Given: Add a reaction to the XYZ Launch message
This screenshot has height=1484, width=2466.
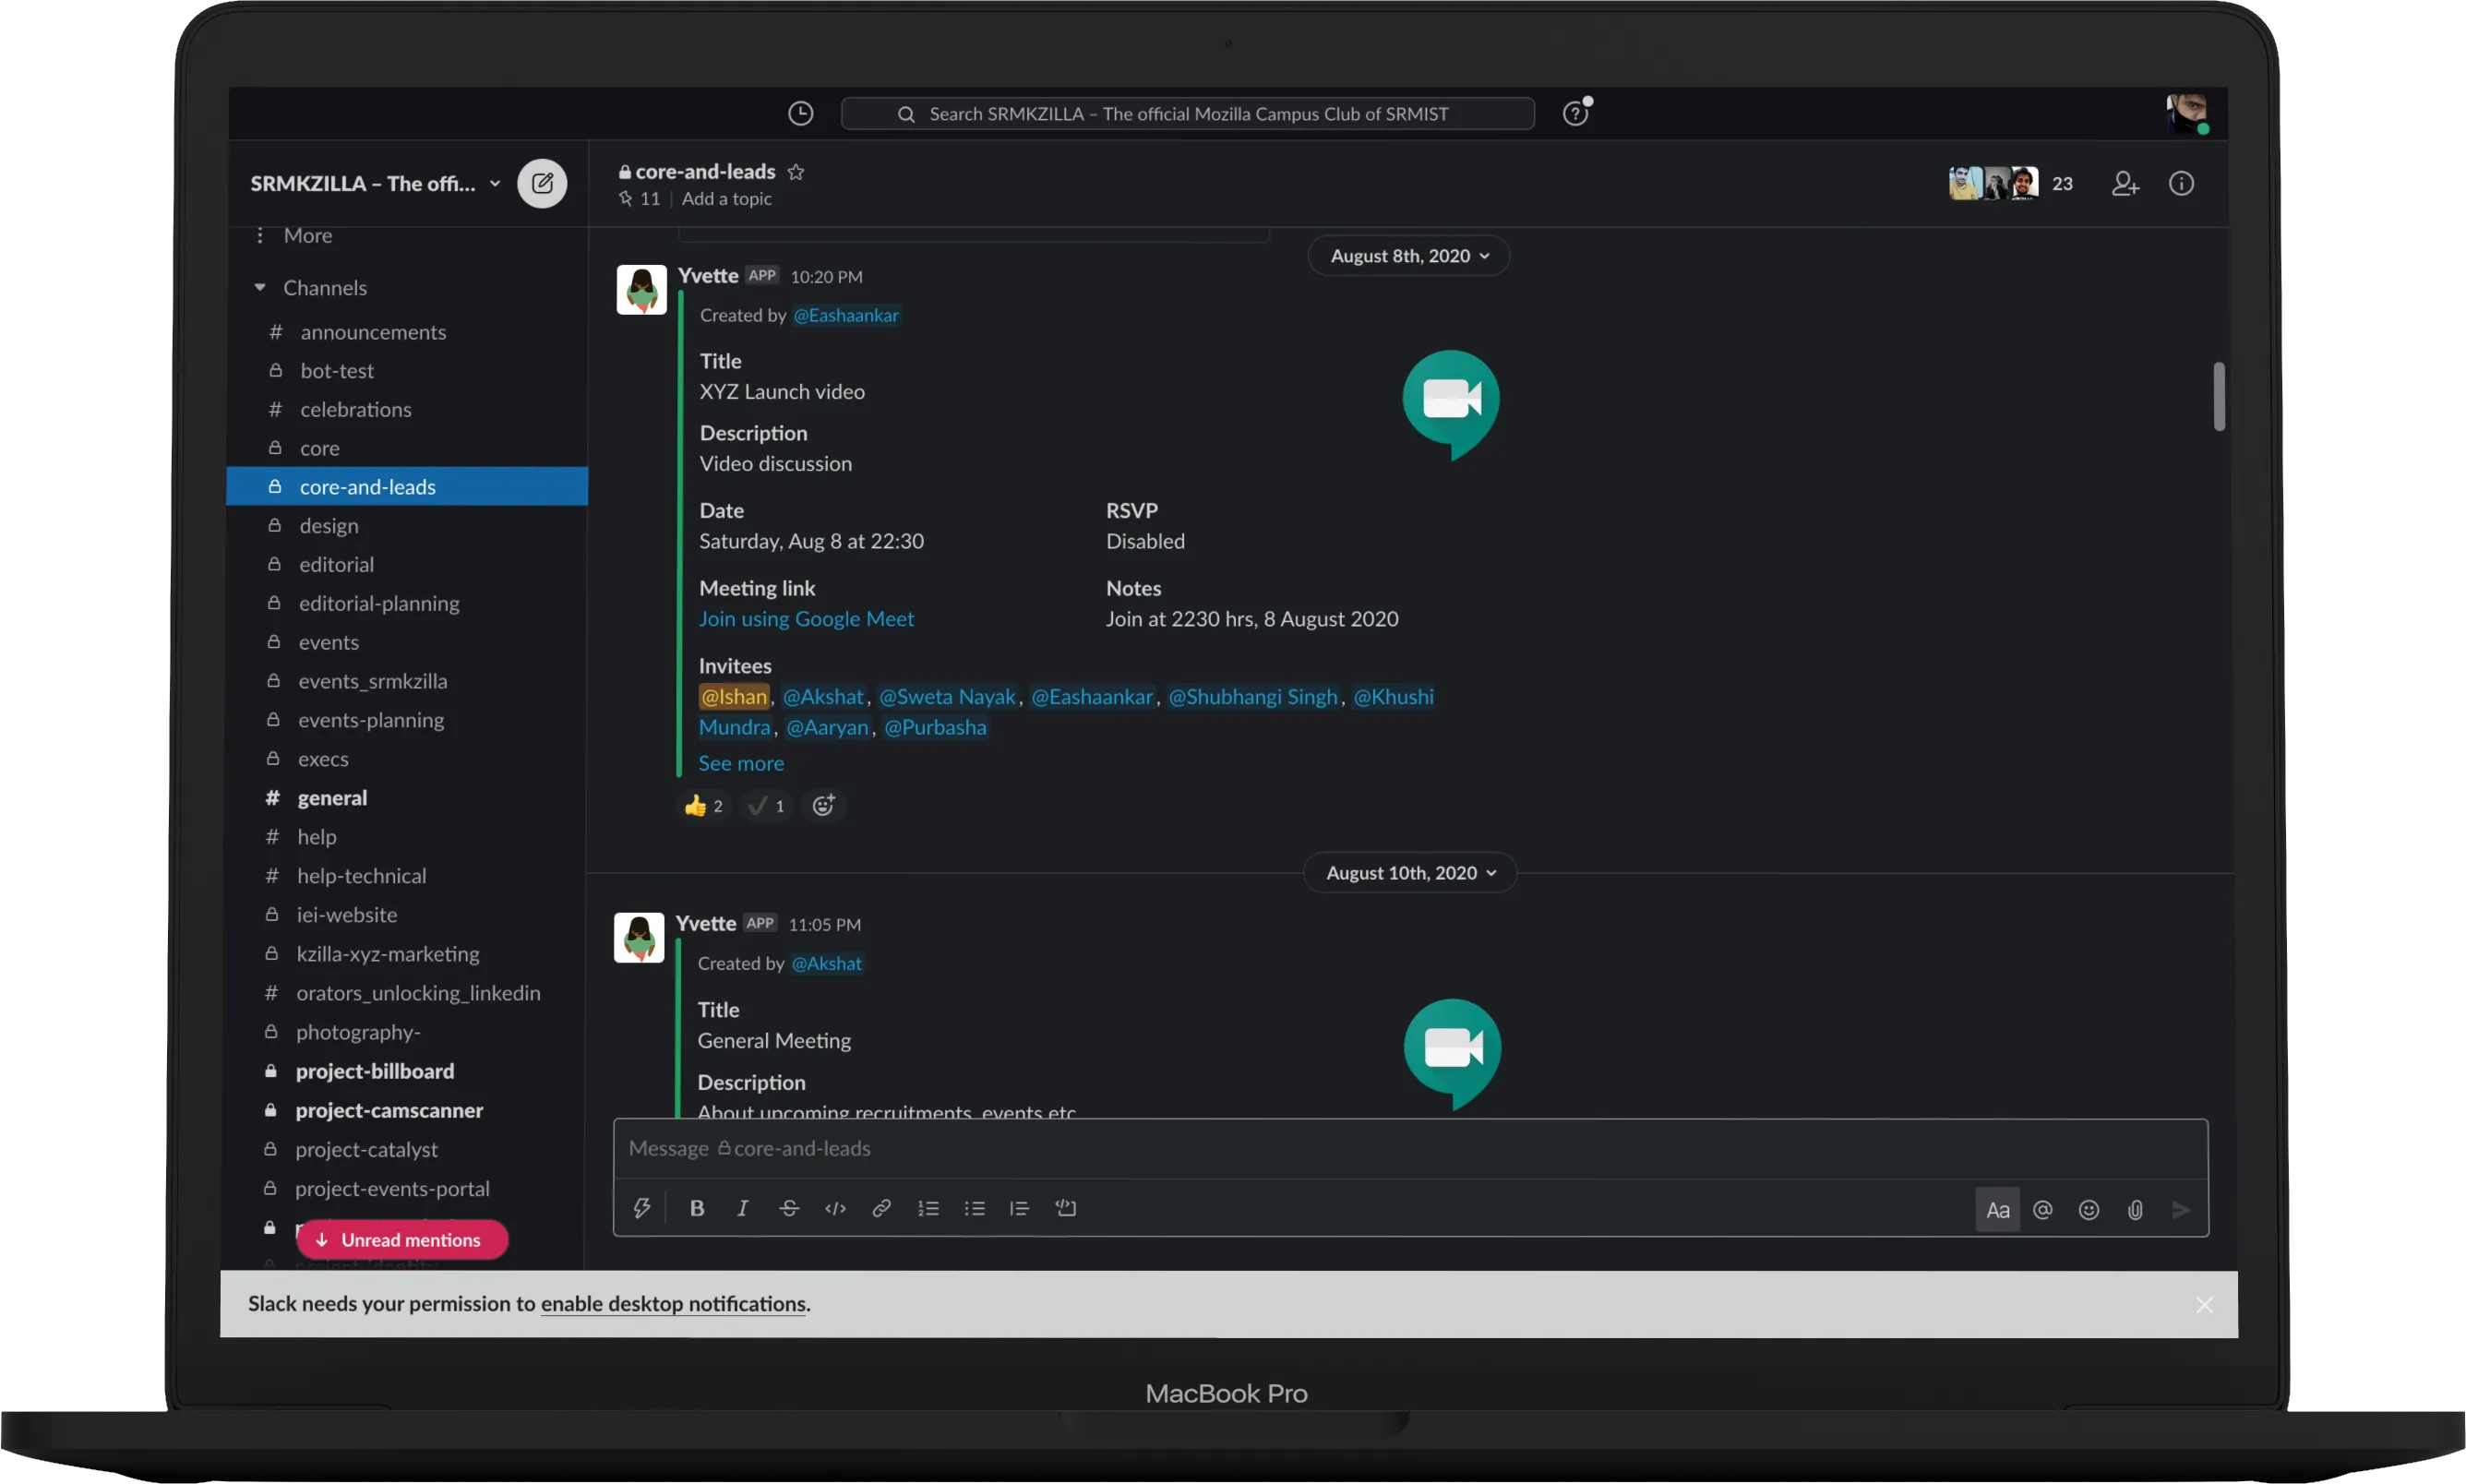Looking at the screenshot, I should tap(823, 806).
